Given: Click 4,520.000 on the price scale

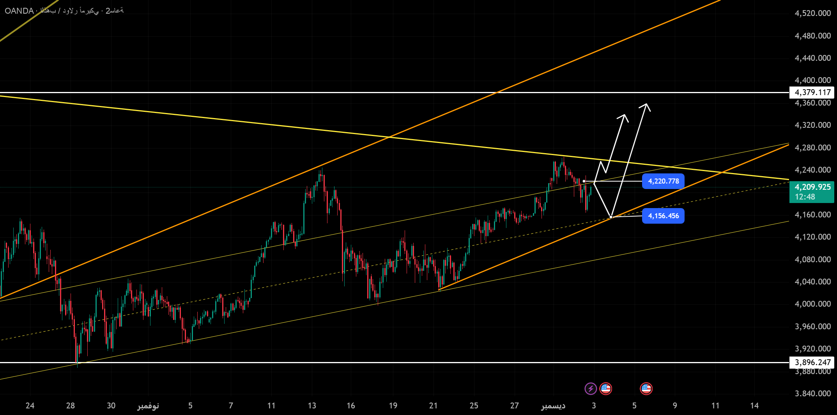Looking at the screenshot, I should coord(812,13).
